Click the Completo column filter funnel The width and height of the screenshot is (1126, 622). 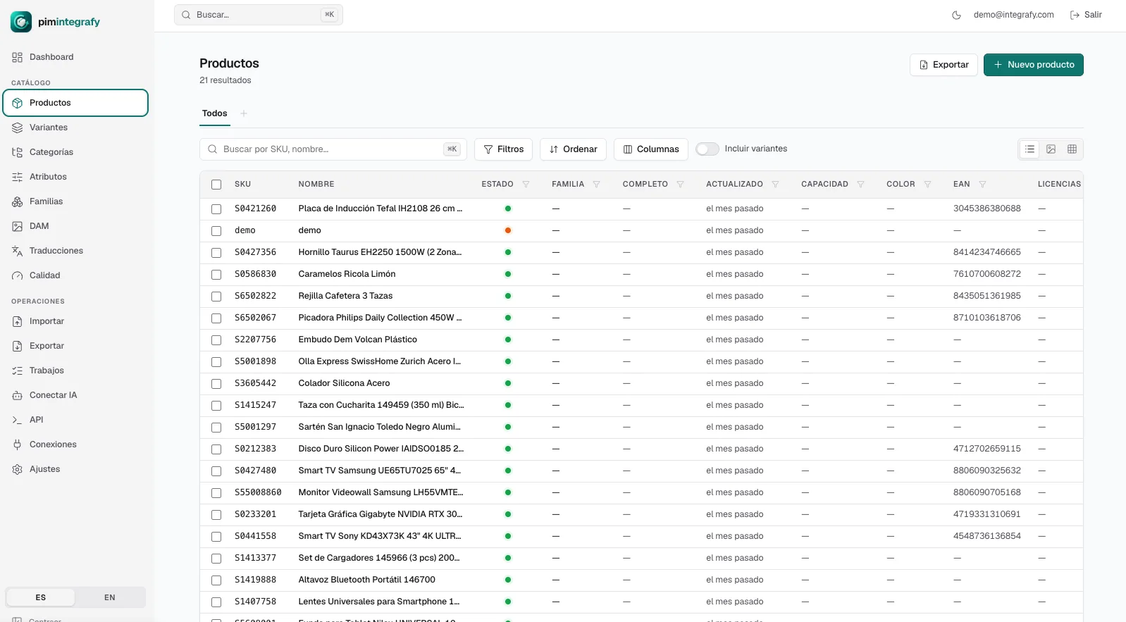pyautogui.click(x=680, y=185)
